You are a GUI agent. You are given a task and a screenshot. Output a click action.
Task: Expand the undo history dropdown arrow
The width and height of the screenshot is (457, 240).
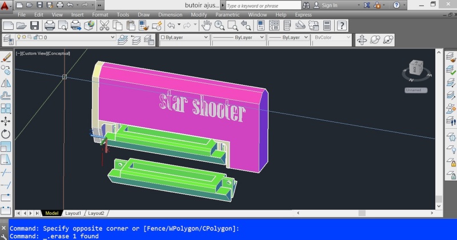180,26
